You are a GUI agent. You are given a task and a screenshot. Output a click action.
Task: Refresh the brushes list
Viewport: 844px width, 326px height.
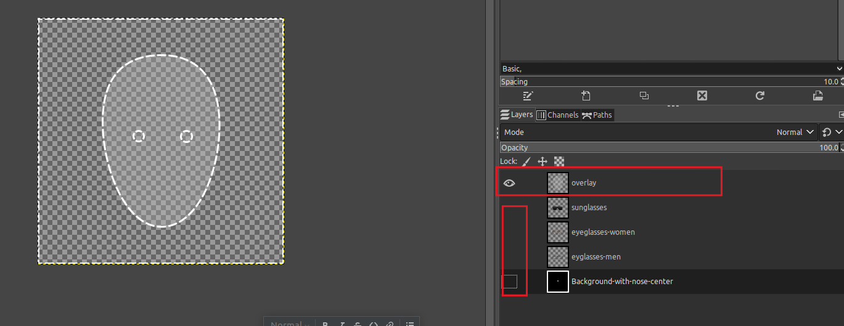[x=760, y=96]
